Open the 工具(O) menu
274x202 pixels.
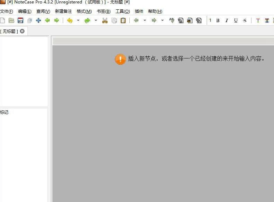coord(122,11)
